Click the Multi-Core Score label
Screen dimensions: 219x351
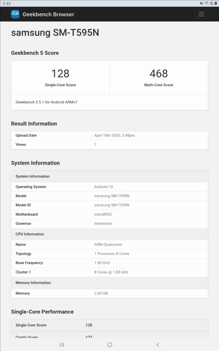click(x=159, y=85)
